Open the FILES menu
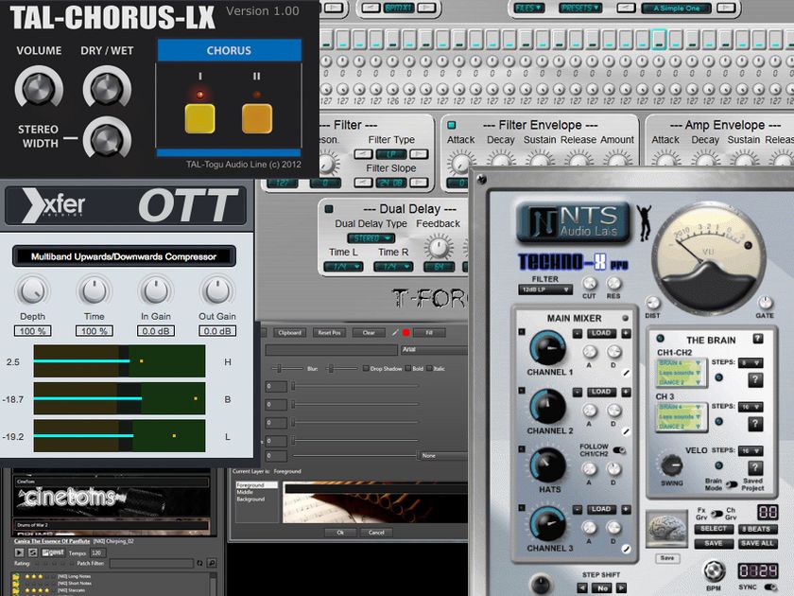This screenshot has width=794, height=596. point(529,8)
